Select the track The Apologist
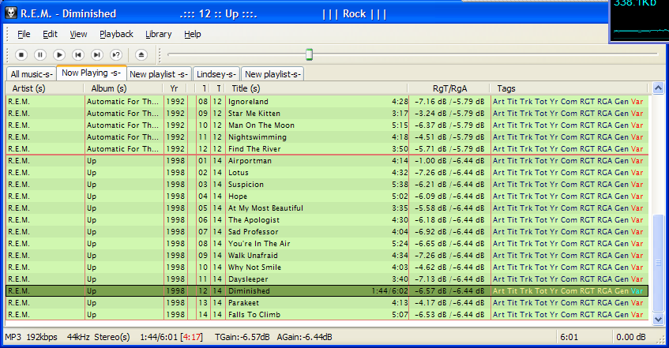Image resolution: width=669 pixels, height=348 pixels. point(327,220)
